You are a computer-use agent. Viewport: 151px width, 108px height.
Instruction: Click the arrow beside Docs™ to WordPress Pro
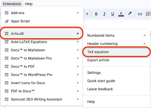pos(78,75)
